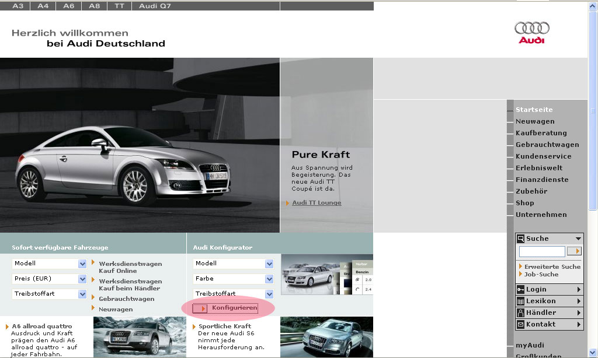Image resolution: width=598 pixels, height=358 pixels.
Task: Open Modell dropdown under Sofort verfügbare Fahrzeuge
Action: 49,263
